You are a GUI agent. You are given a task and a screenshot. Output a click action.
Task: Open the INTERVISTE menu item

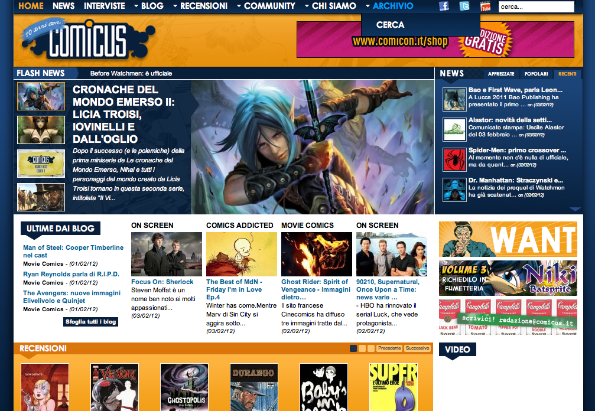(105, 6)
